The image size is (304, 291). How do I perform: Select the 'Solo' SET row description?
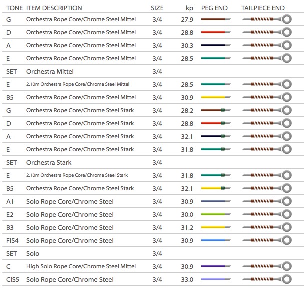pyautogui.click(x=33, y=253)
